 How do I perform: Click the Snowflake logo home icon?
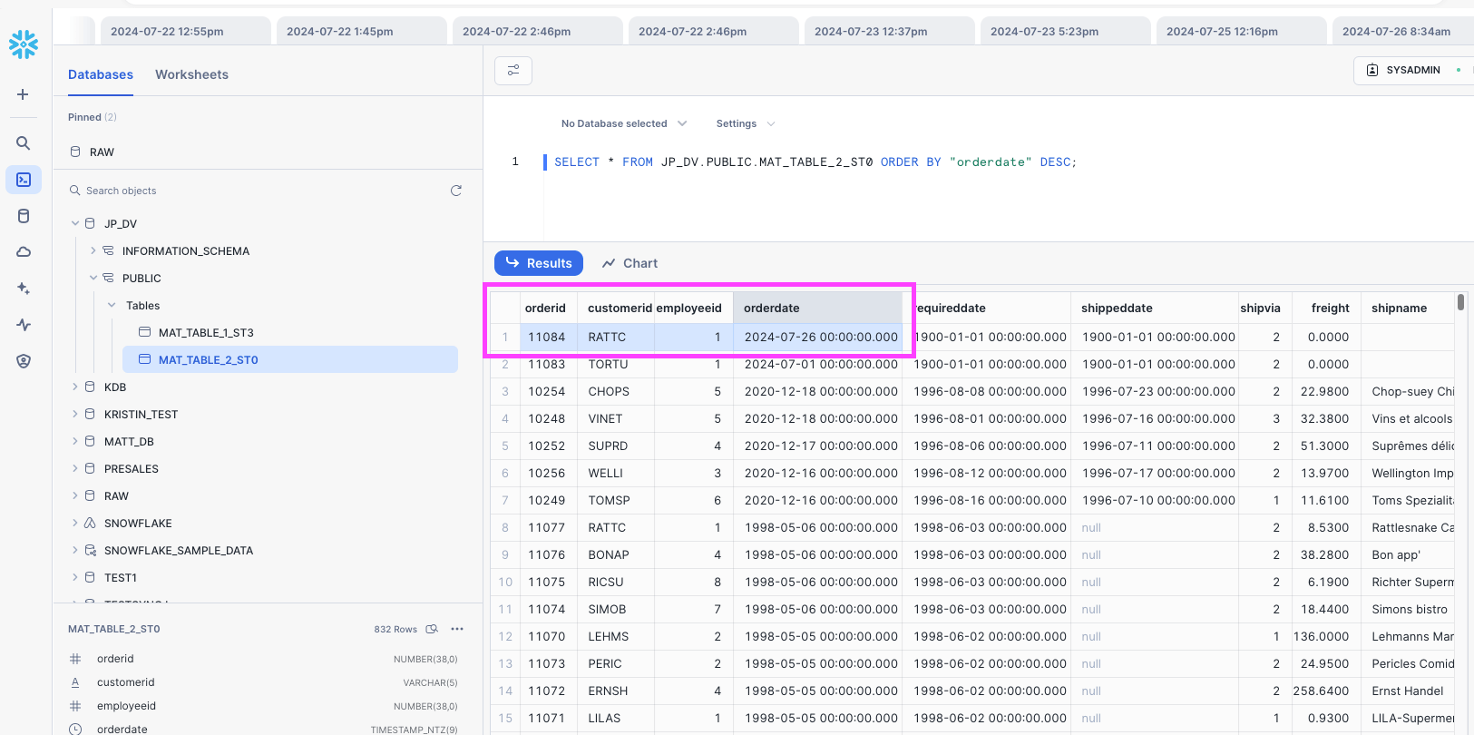(x=24, y=44)
